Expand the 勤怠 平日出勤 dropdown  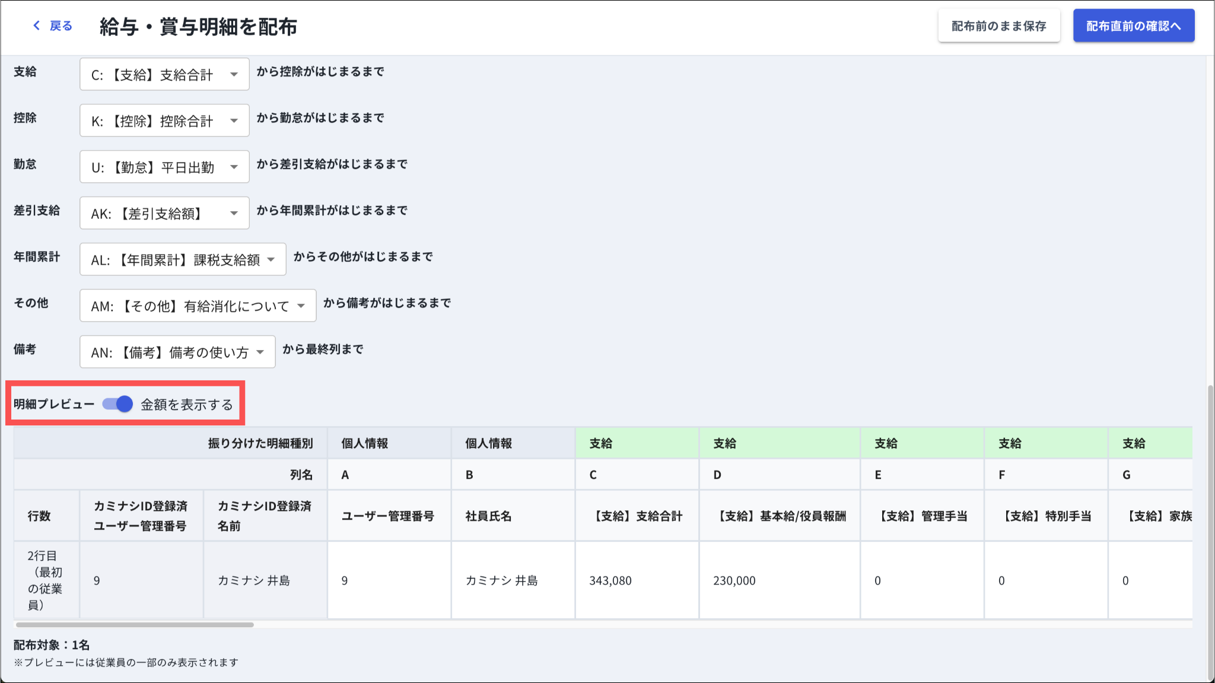click(x=164, y=167)
